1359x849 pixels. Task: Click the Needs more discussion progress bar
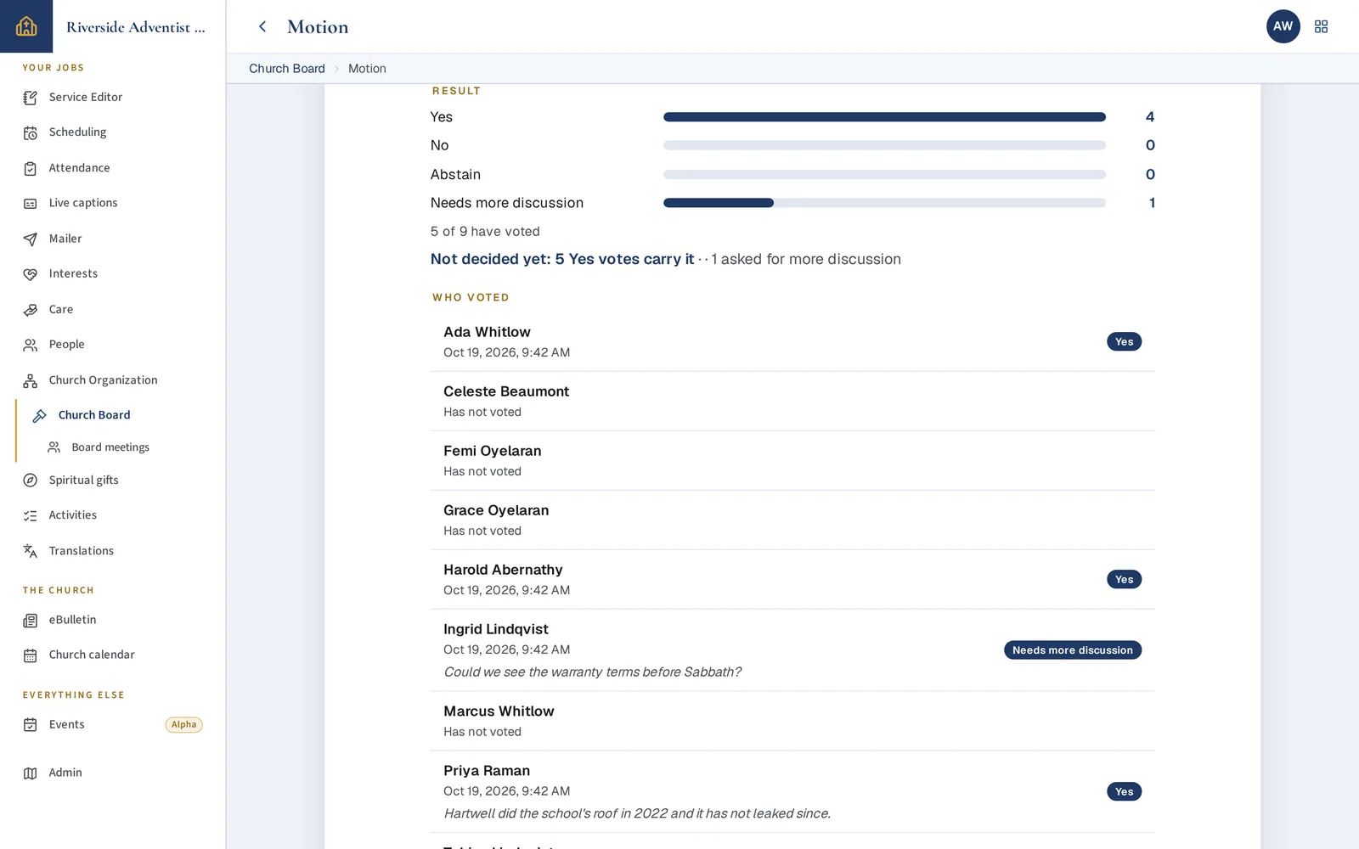click(884, 203)
